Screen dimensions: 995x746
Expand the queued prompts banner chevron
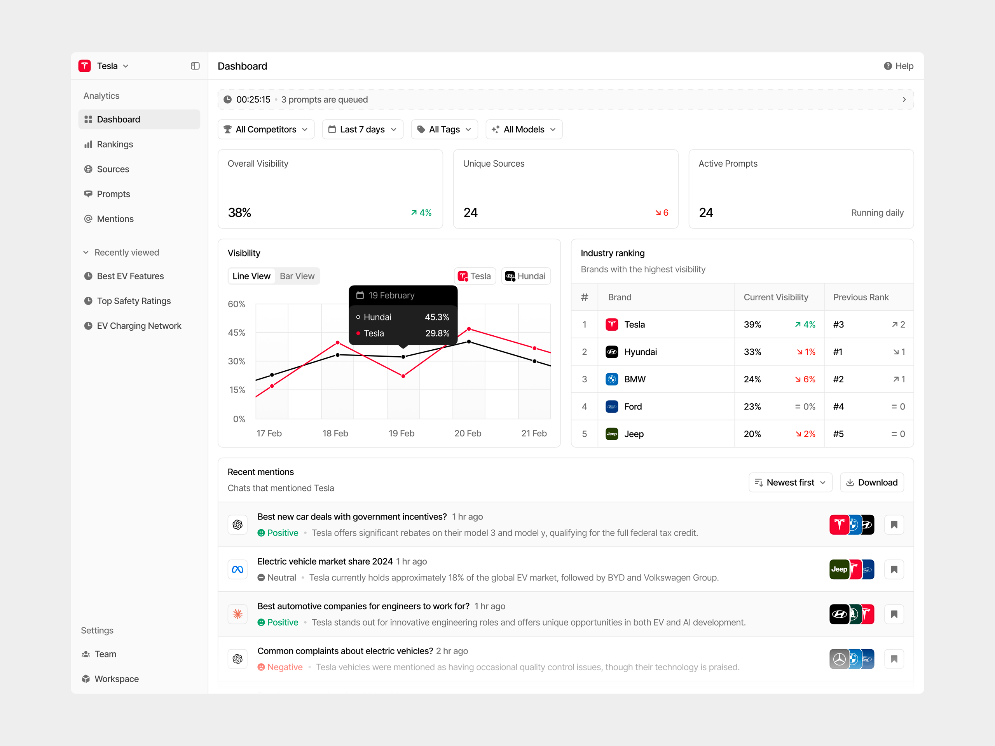904,99
